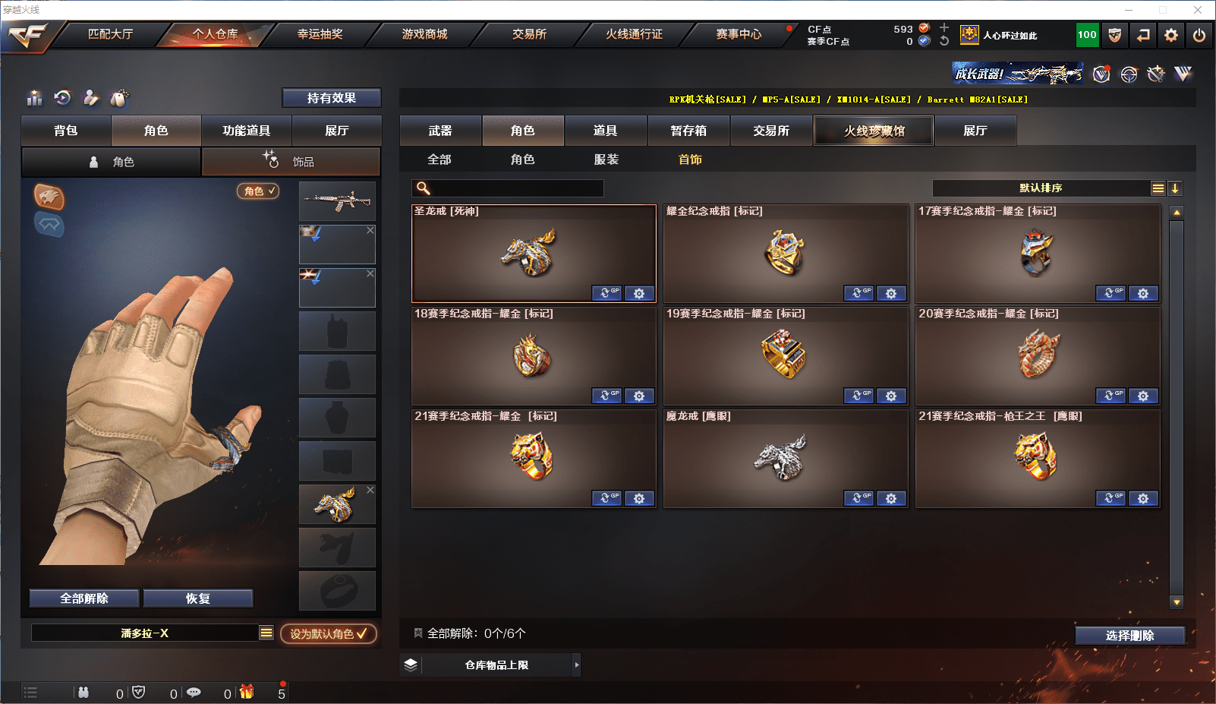Toggle the 角色 checkmark in preview
This screenshot has height=704, width=1216.
coord(259,191)
